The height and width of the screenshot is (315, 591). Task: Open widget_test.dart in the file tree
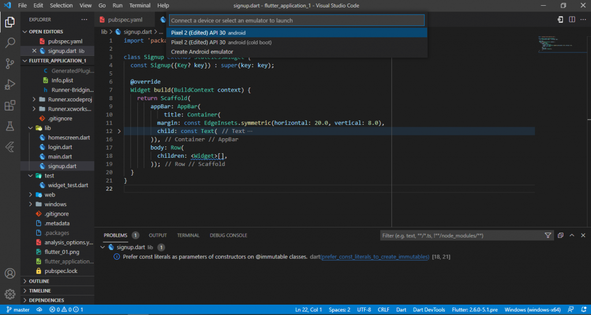click(68, 185)
